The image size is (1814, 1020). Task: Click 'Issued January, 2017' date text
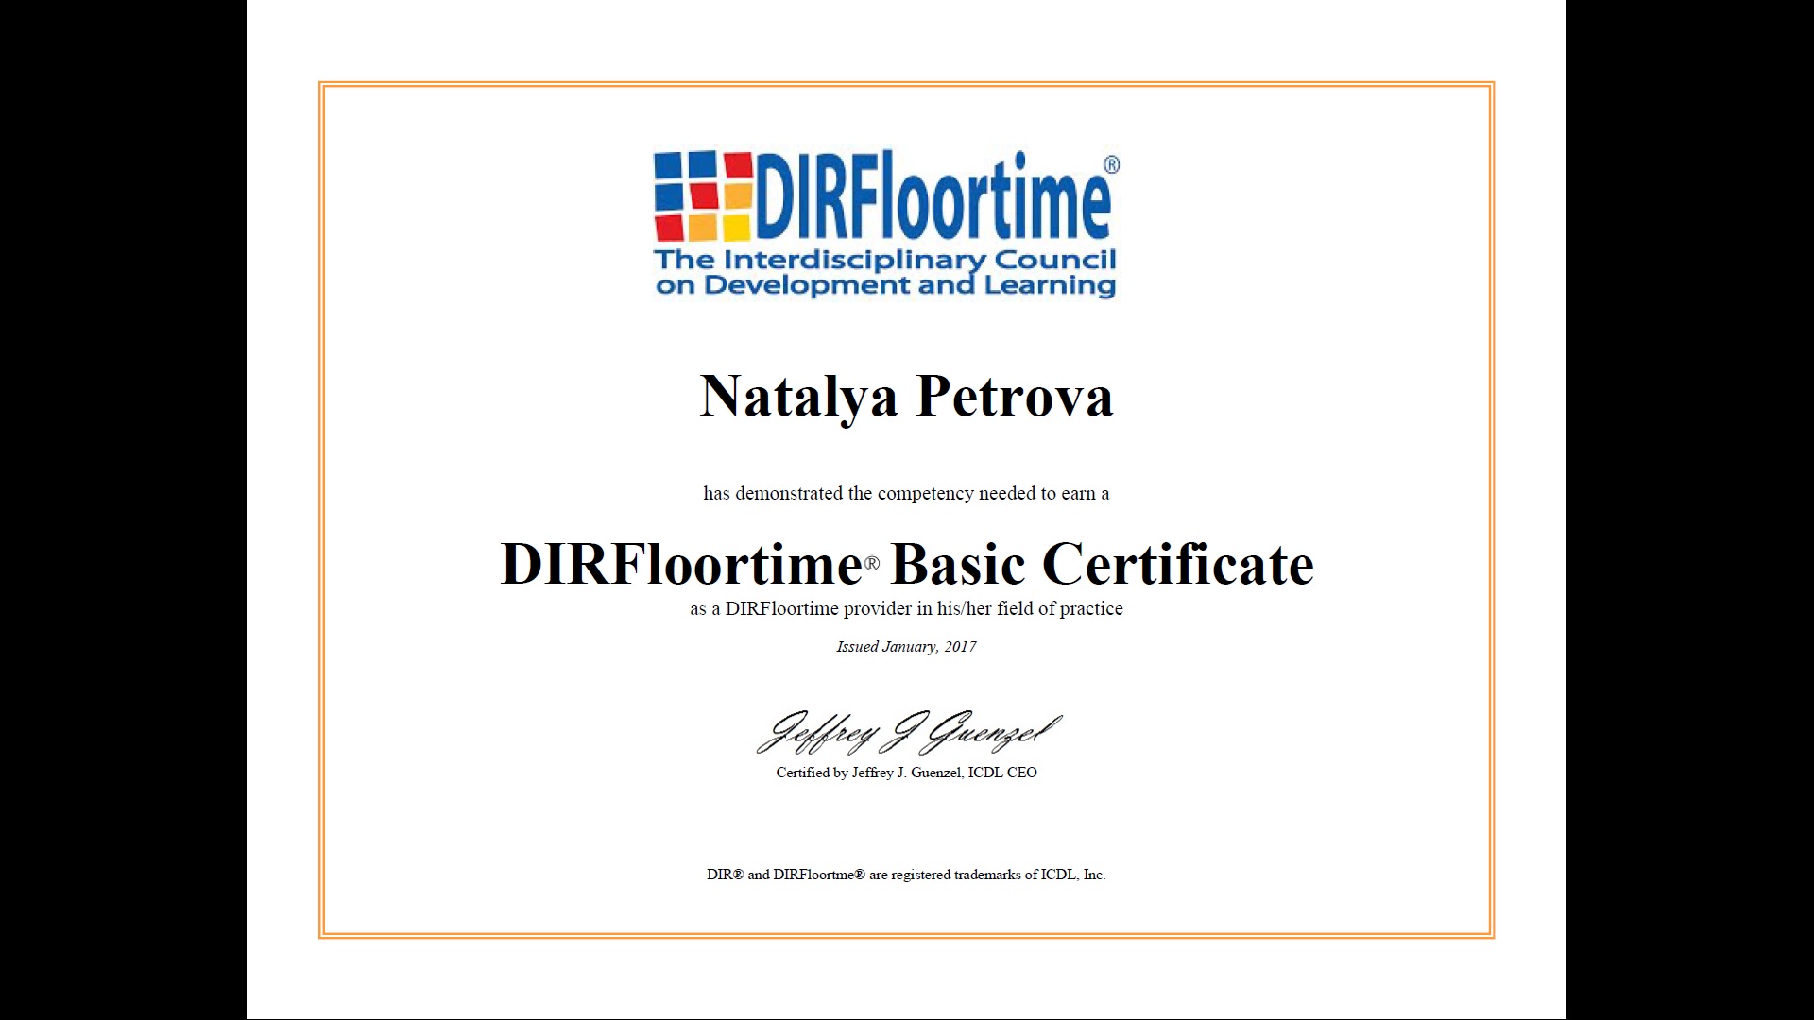[906, 647]
